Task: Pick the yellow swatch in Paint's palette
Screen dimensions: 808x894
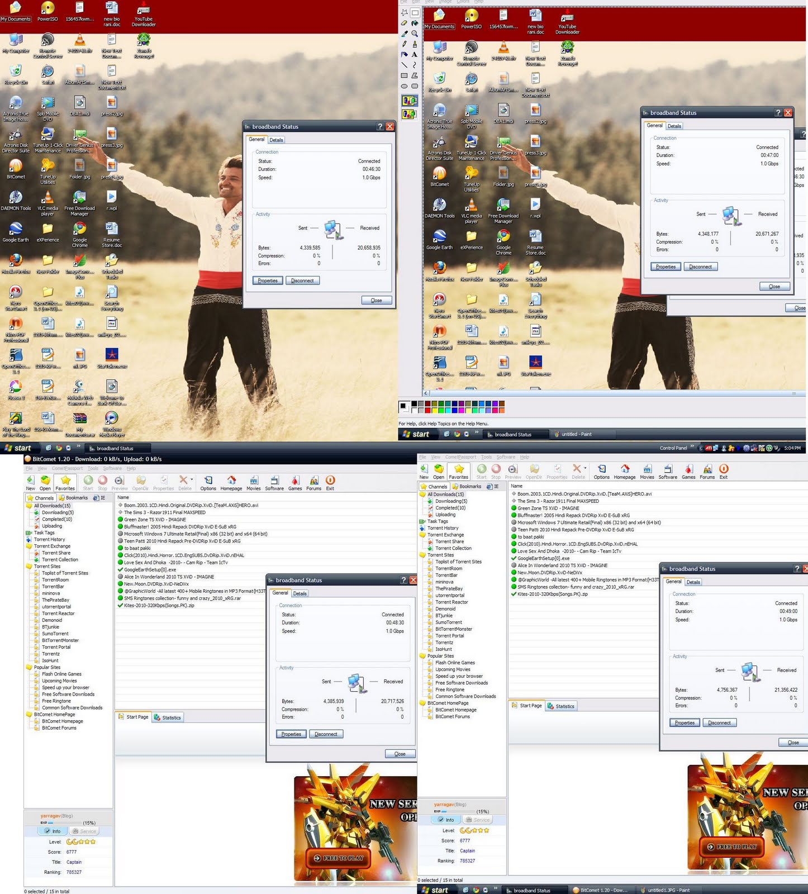Action: click(434, 410)
